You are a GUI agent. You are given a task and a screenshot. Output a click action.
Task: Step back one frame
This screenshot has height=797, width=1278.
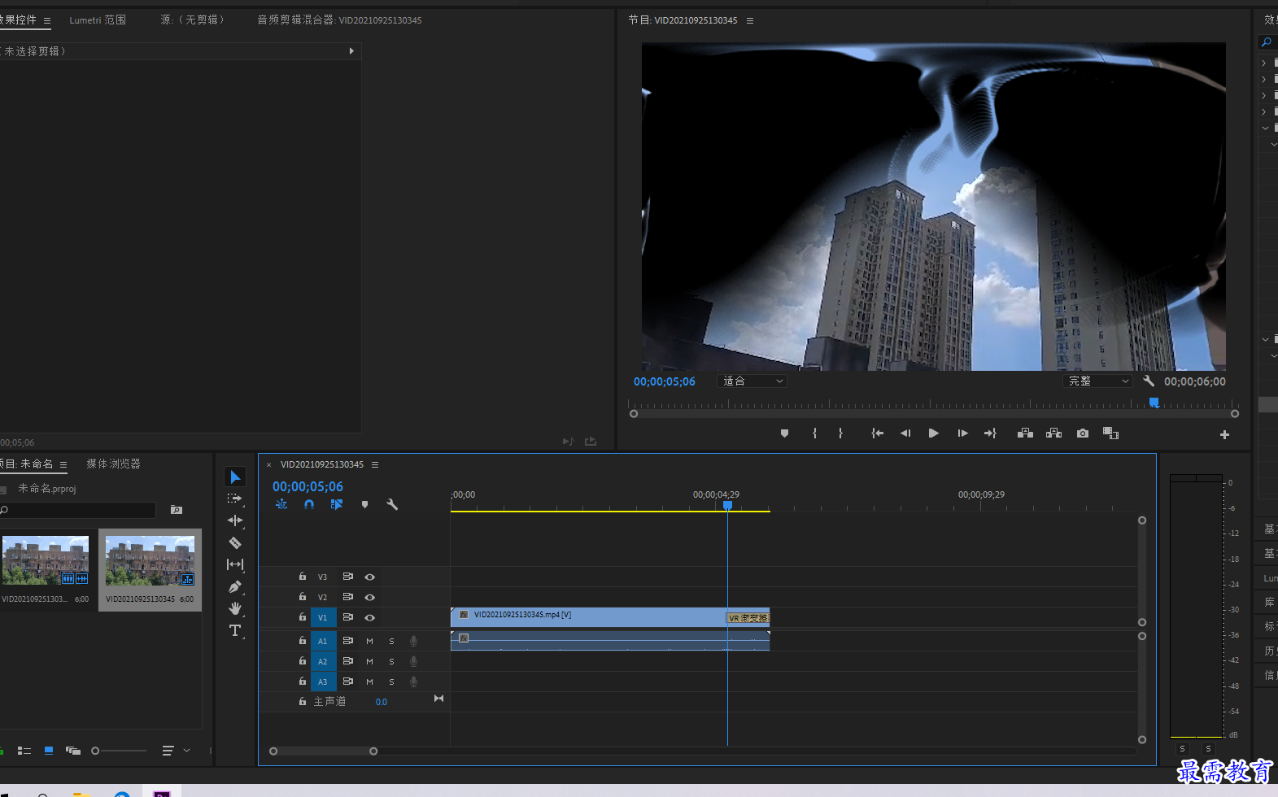pyautogui.click(x=905, y=433)
